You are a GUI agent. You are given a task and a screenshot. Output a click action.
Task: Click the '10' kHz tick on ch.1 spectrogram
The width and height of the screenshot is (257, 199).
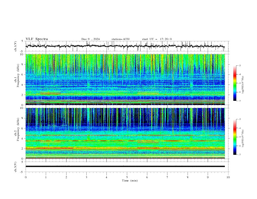click(x=22, y=54)
